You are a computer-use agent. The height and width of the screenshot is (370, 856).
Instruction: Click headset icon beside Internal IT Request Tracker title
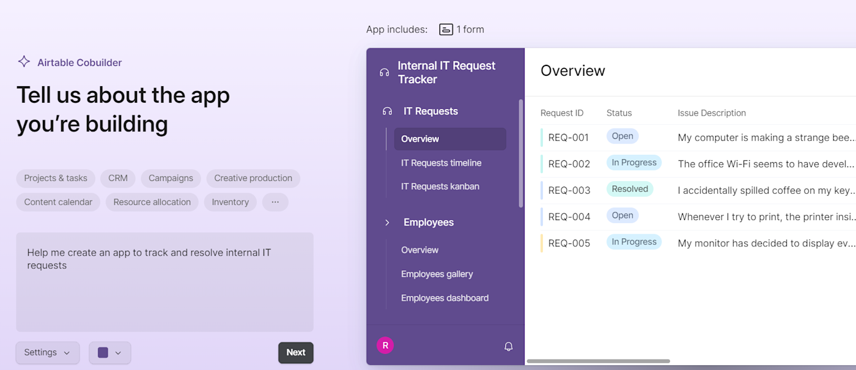point(384,72)
